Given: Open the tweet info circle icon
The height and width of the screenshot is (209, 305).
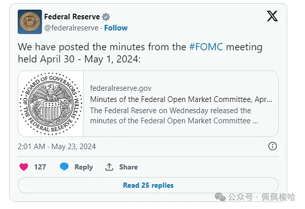Looking at the screenshot, I should (x=272, y=146).
